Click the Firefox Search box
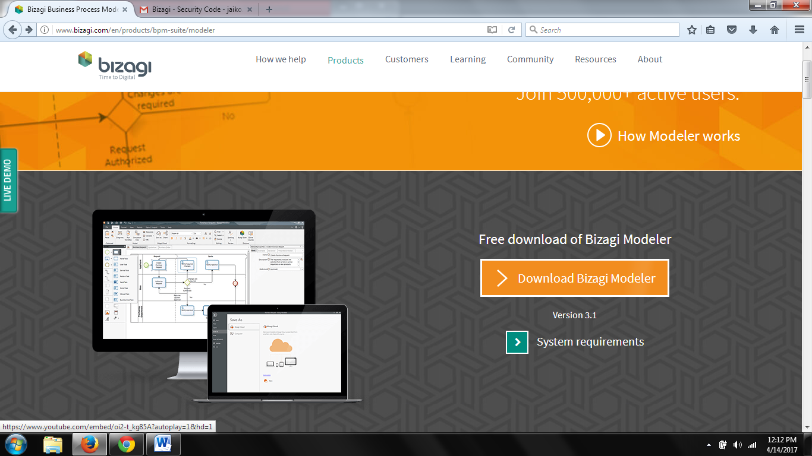 coord(602,30)
